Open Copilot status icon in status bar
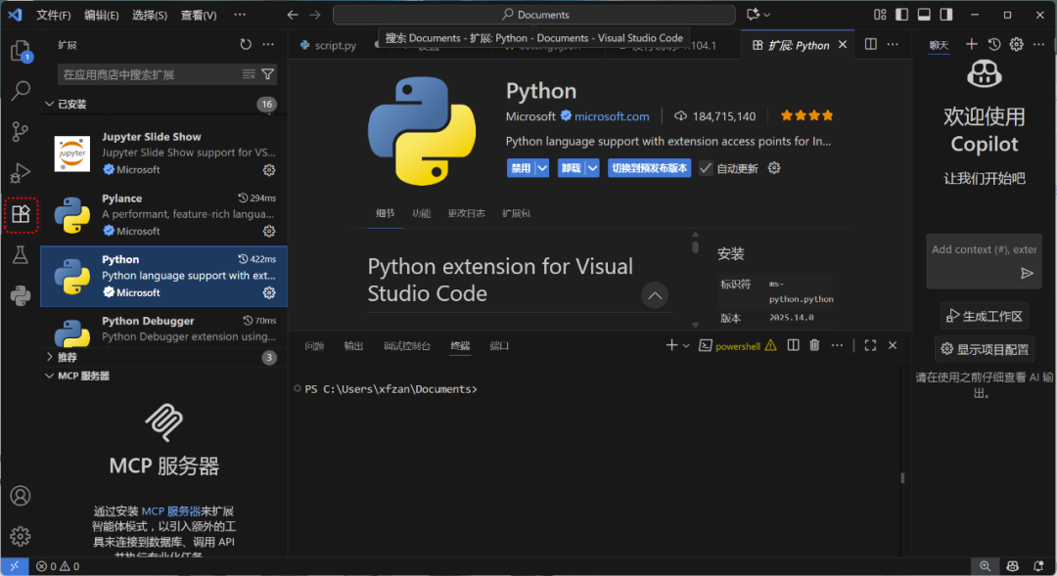Screen dimensions: 1057x576 [1013, 566]
